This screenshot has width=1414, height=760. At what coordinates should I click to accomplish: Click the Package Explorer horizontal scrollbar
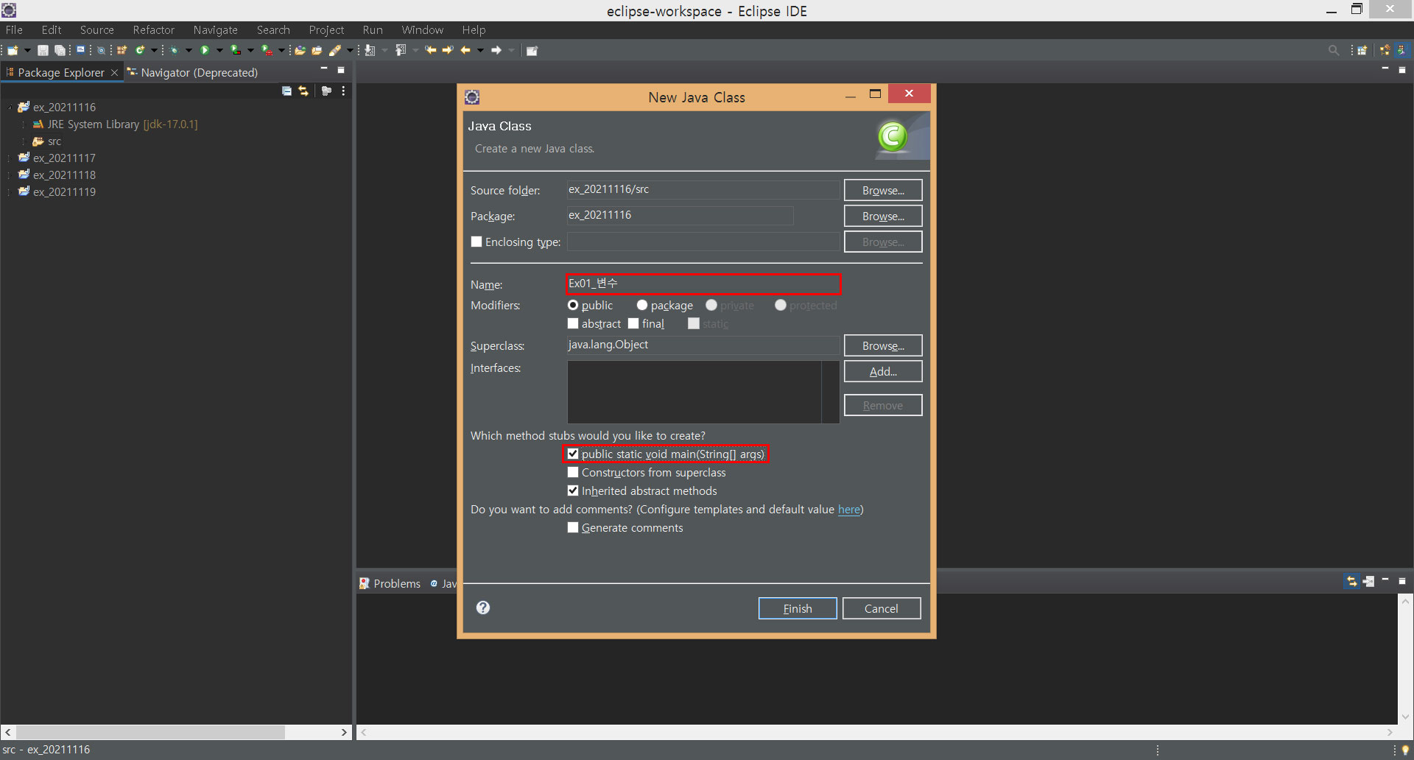(x=151, y=732)
